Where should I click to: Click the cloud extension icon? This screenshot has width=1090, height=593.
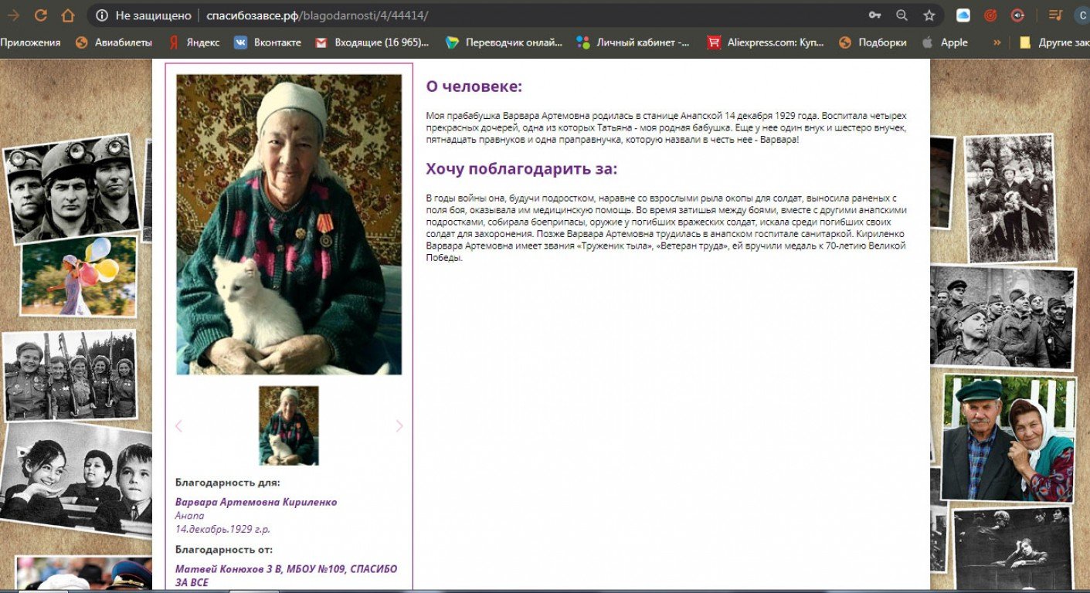click(963, 15)
